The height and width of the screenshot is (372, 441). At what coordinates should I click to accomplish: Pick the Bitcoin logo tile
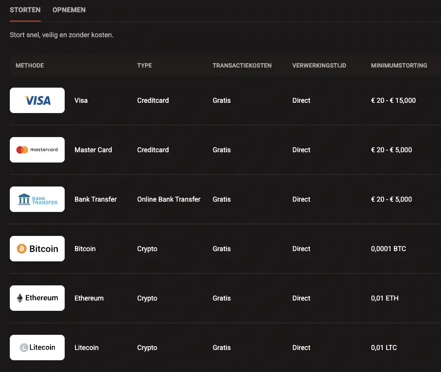coord(37,249)
